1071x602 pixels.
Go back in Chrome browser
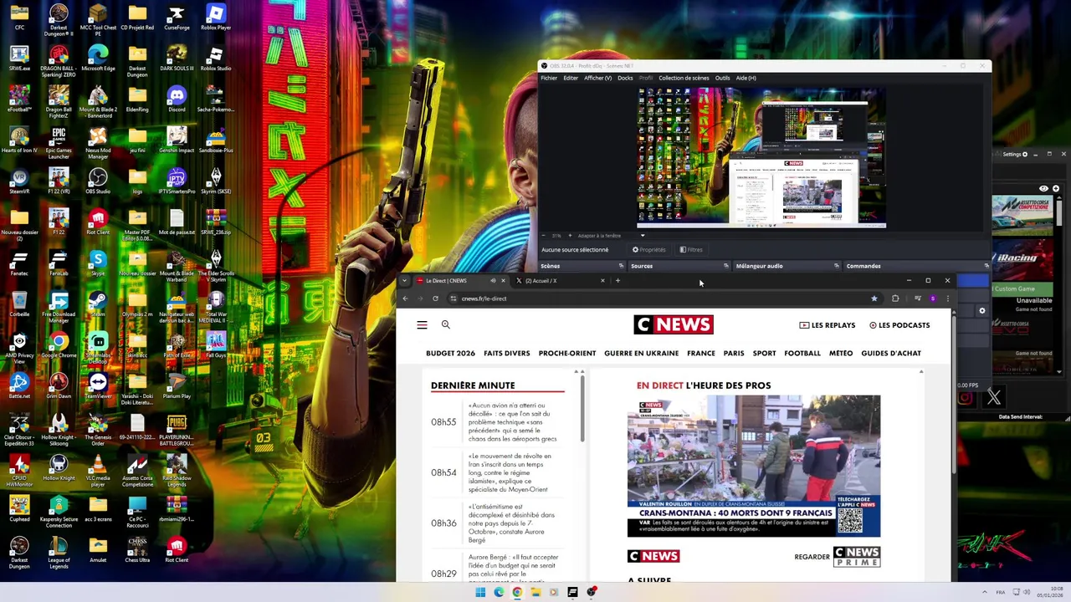[405, 298]
